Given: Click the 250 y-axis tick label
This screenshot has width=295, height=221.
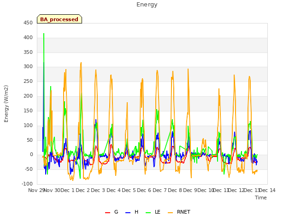Looking at the screenshot, I should click(x=28, y=81).
